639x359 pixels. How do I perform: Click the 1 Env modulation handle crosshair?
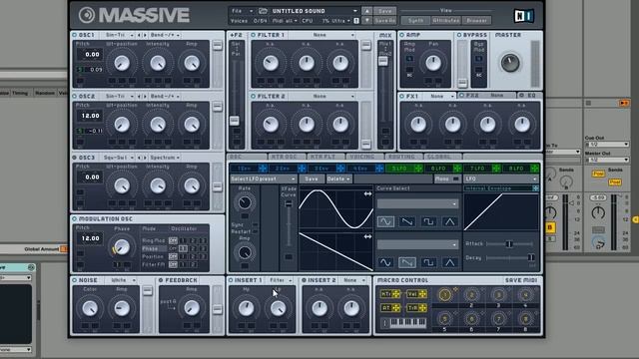(263, 169)
